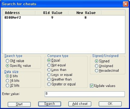This screenshot has height=109, width=130.
Task: Select the address row 03004ef2
Action: point(13,18)
